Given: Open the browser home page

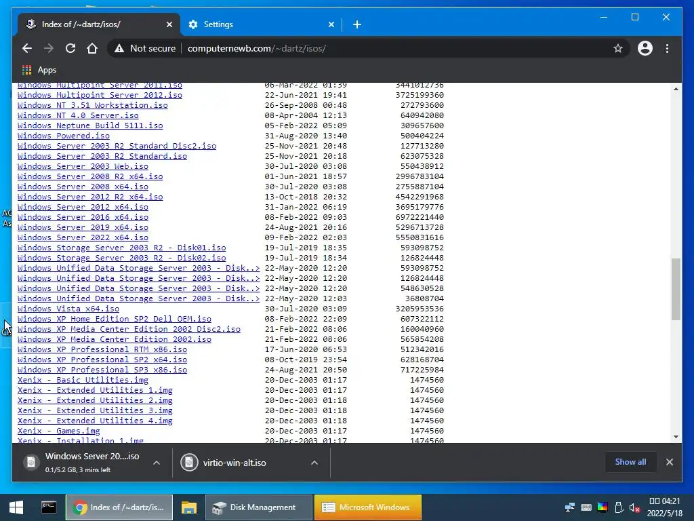Looking at the screenshot, I should click(x=92, y=48).
